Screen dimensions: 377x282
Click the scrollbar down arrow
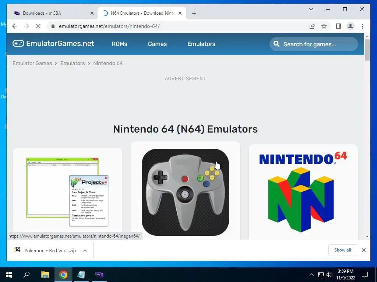point(367,236)
